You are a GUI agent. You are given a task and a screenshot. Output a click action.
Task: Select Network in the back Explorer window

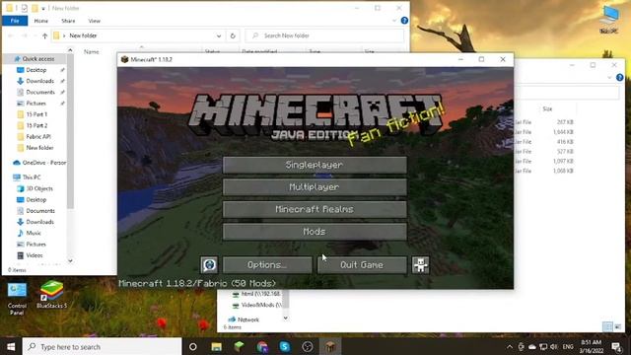(247, 319)
